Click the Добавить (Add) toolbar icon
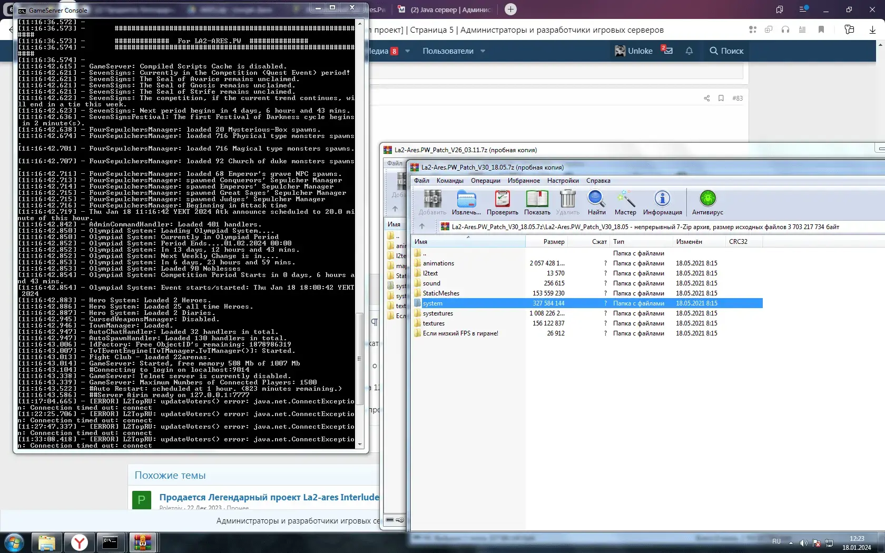The width and height of the screenshot is (885, 553). 432,202
